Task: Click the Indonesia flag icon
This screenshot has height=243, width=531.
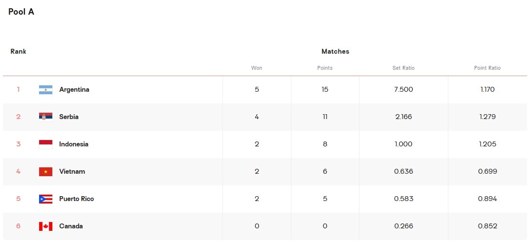Action: point(45,144)
